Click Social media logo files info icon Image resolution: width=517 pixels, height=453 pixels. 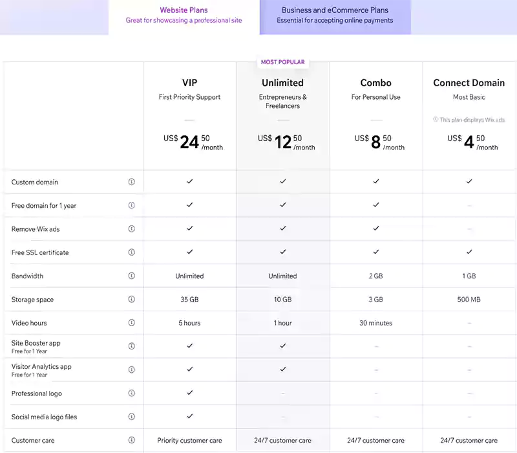132,417
